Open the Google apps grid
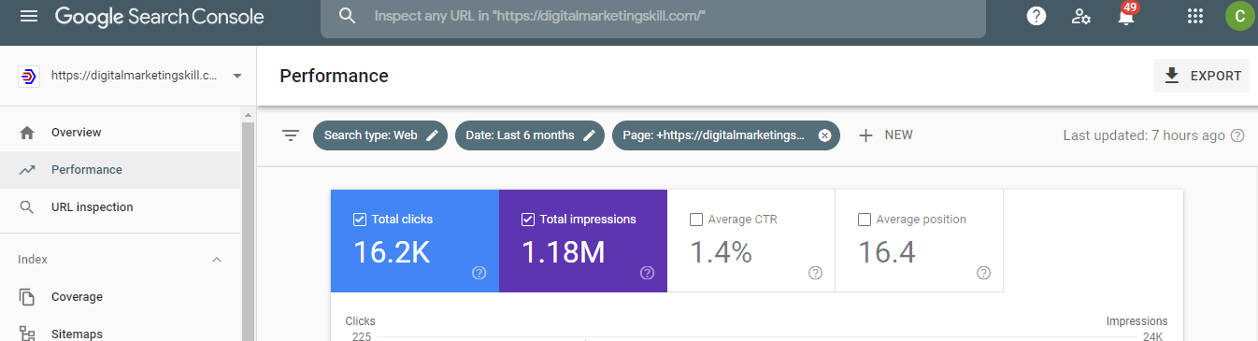 tap(1194, 17)
